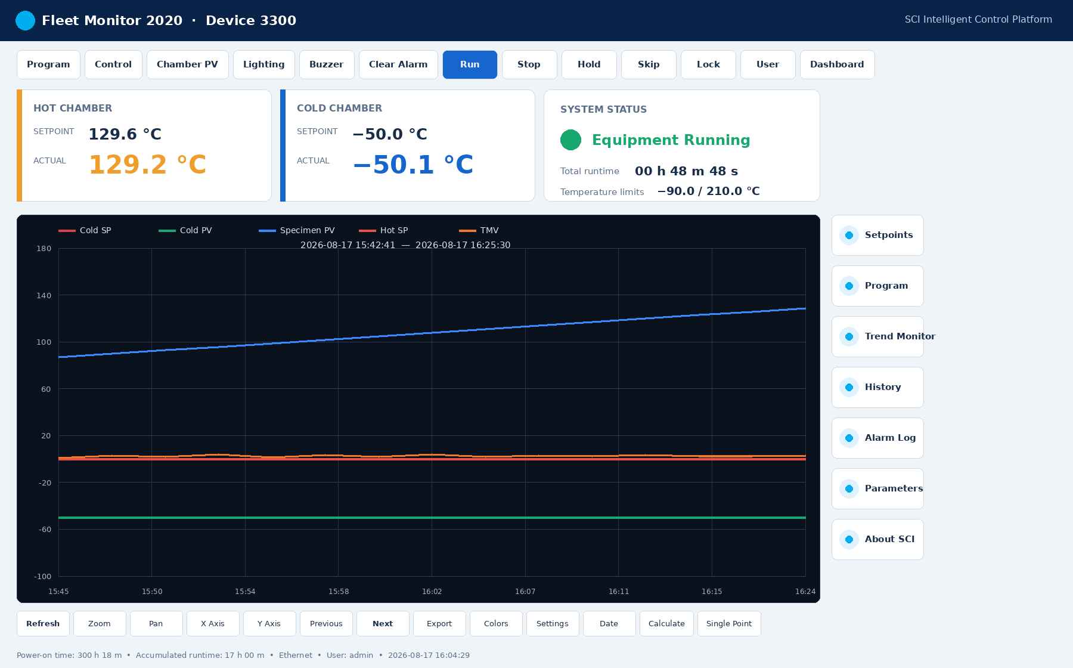This screenshot has height=668, width=1073.
Task: Click the Lock button
Action: tap(708, 64)
